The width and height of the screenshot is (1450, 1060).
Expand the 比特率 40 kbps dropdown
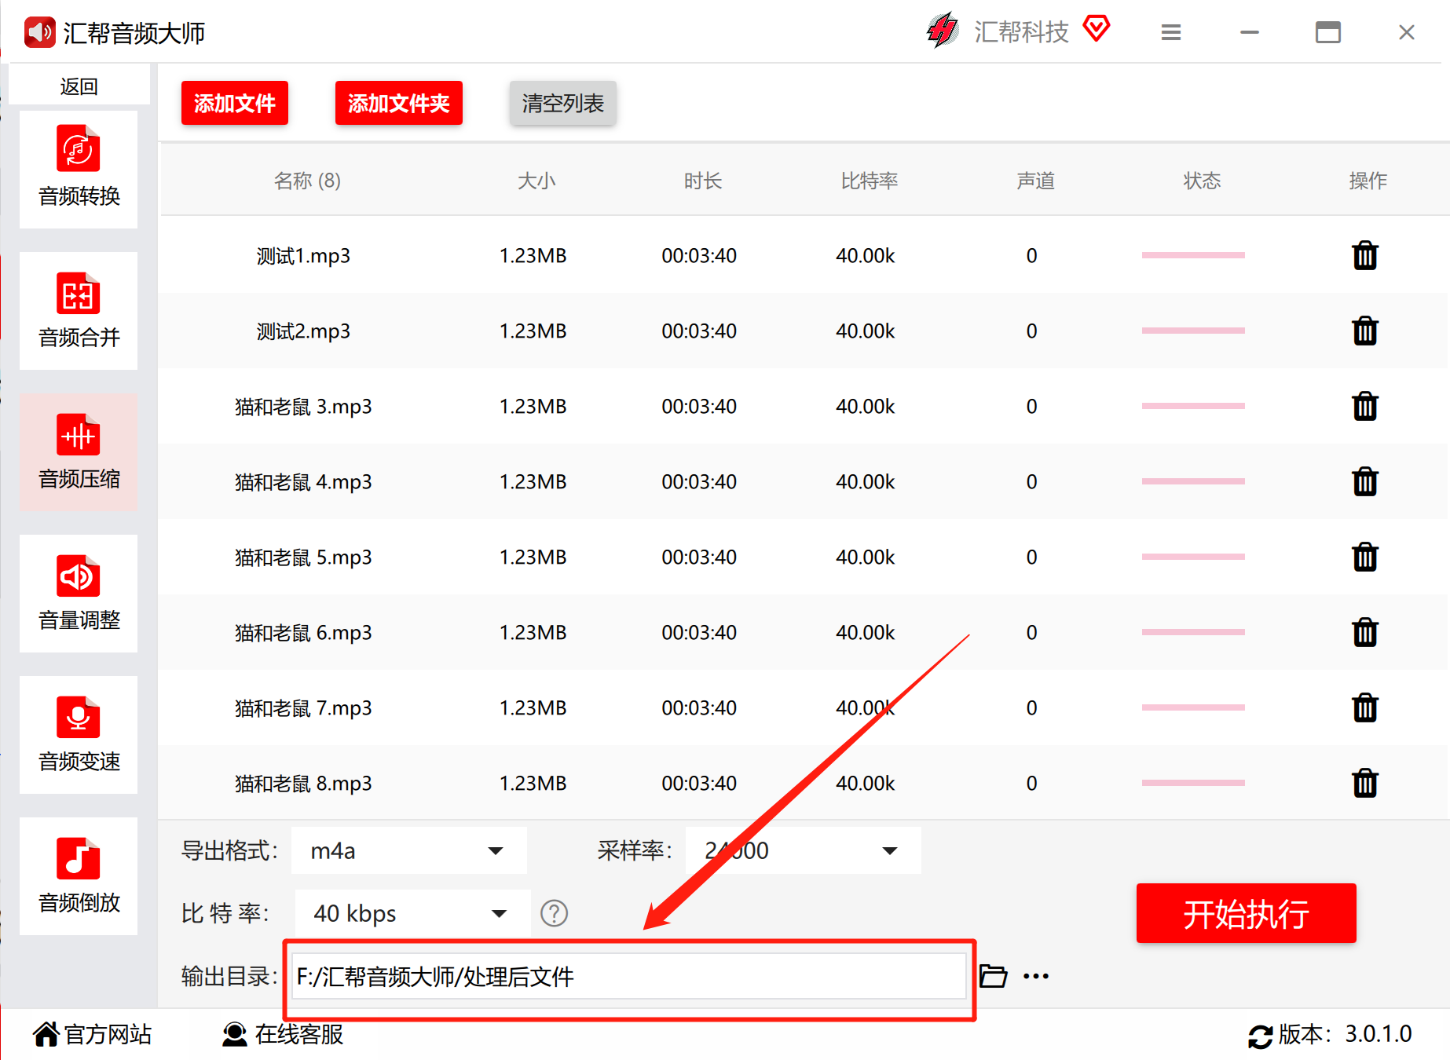tap(413, 913)
